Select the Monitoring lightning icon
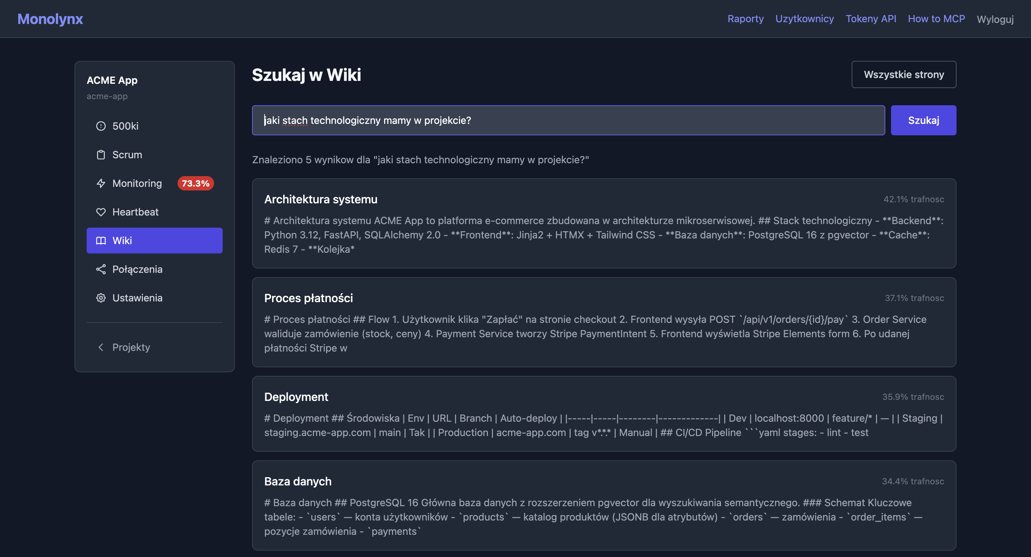 pos(101,183)
